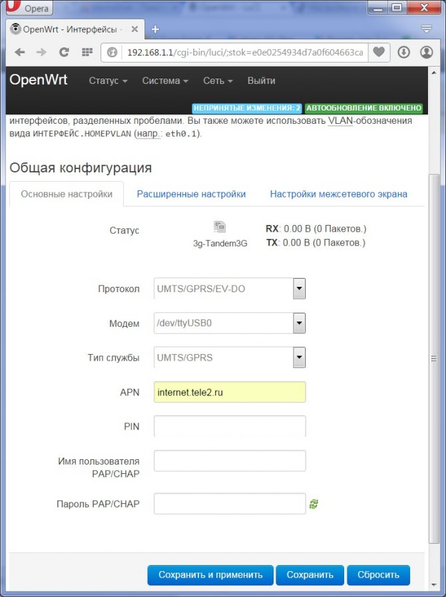Click the PAP/CHAP username field
Viewport: 446px width, 597px height.
coord(230,461)
